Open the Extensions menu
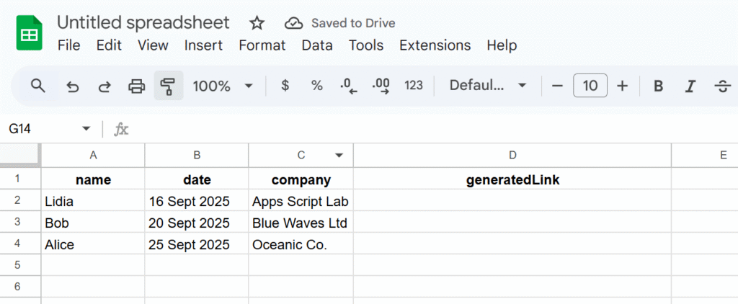Screen dimensions: 738x304 click(435, 45)
